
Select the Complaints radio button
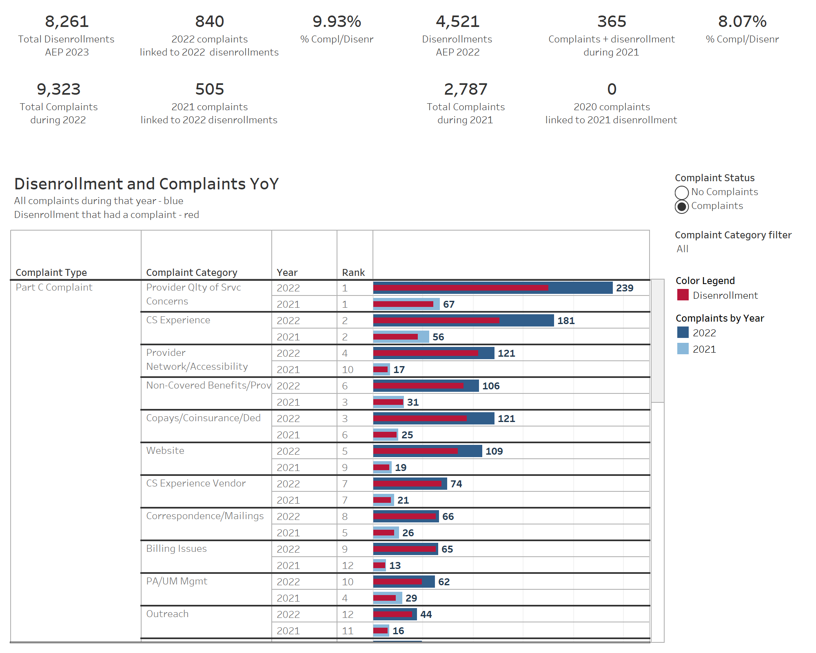(x=682, y=207)
